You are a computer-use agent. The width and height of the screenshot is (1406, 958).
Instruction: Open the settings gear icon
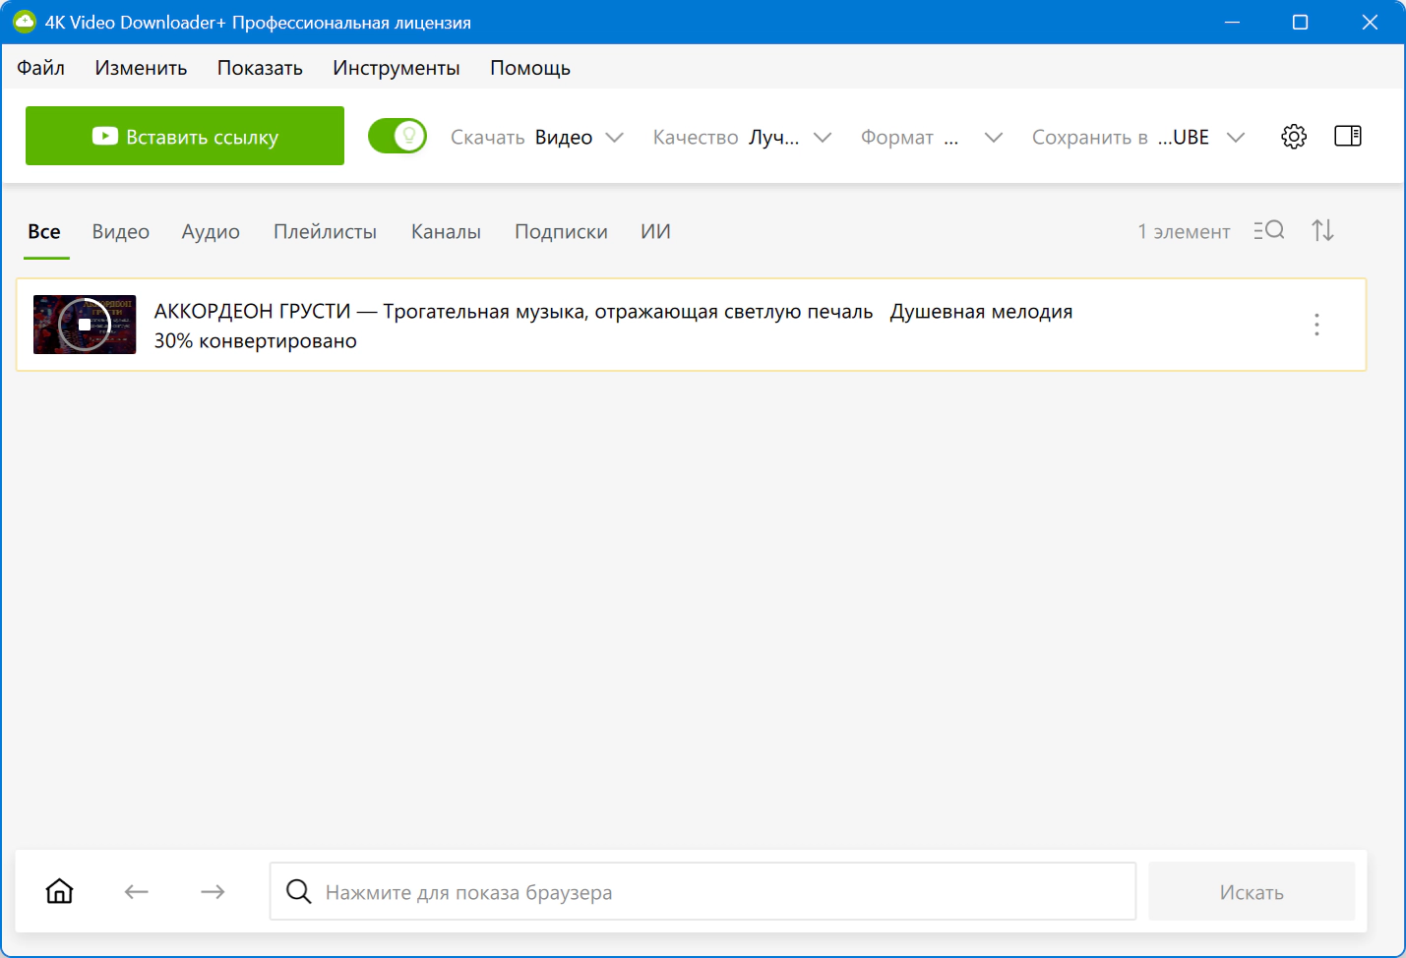click(x=1294, y=137)
